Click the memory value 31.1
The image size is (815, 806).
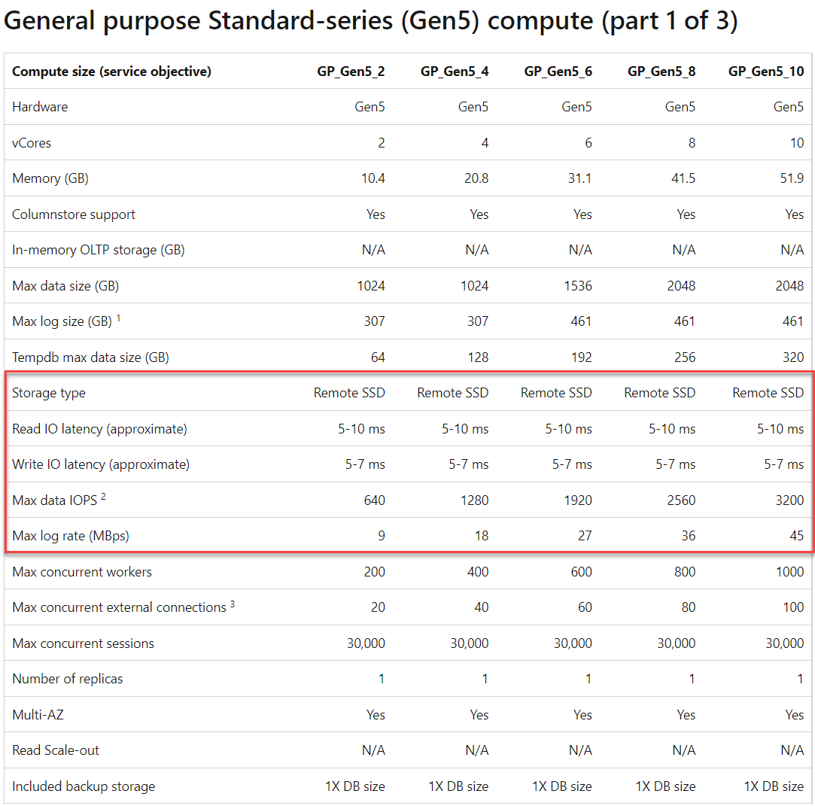click(579, 179)
